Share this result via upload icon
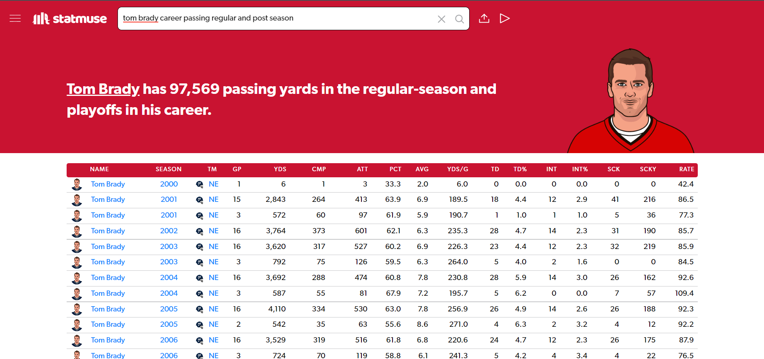 484,19
